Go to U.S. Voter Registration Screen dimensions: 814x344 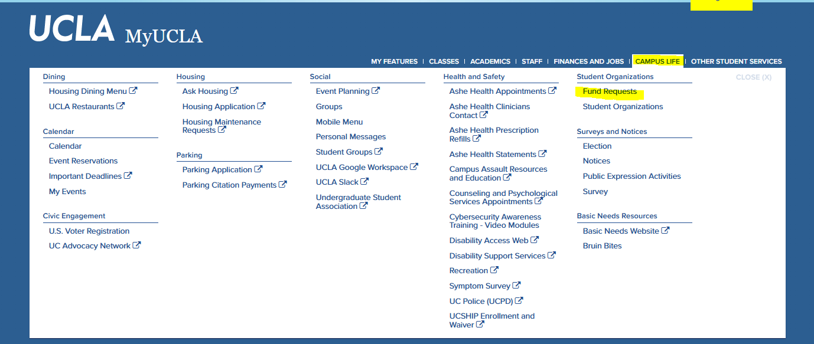click(x=89, y=231)
